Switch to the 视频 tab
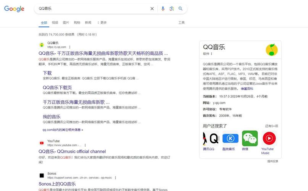This screenshot has height=191, width=308. [x=55, y=23]
